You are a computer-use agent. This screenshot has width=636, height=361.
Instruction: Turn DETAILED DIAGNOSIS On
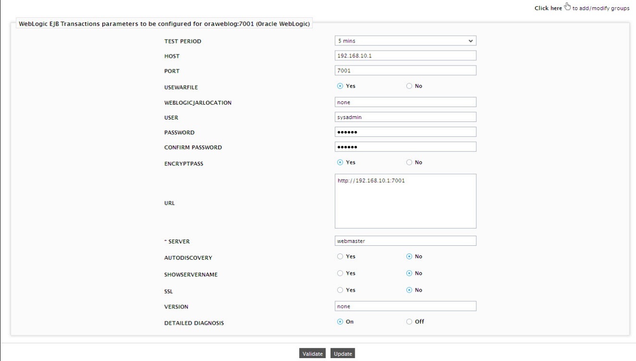(x=340, y=321)
